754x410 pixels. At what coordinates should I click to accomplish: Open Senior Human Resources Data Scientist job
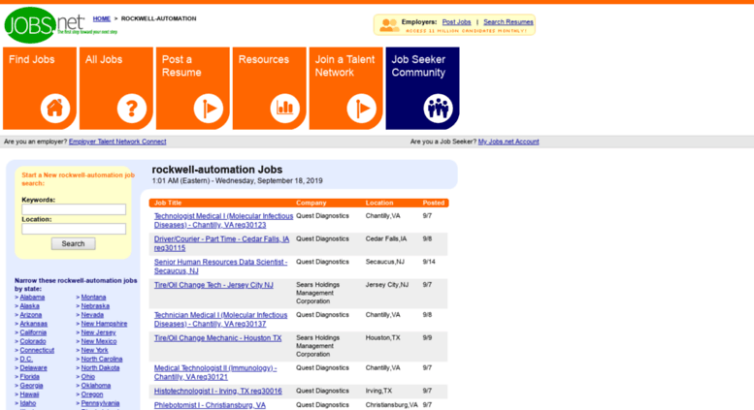(x=220, y=267)
